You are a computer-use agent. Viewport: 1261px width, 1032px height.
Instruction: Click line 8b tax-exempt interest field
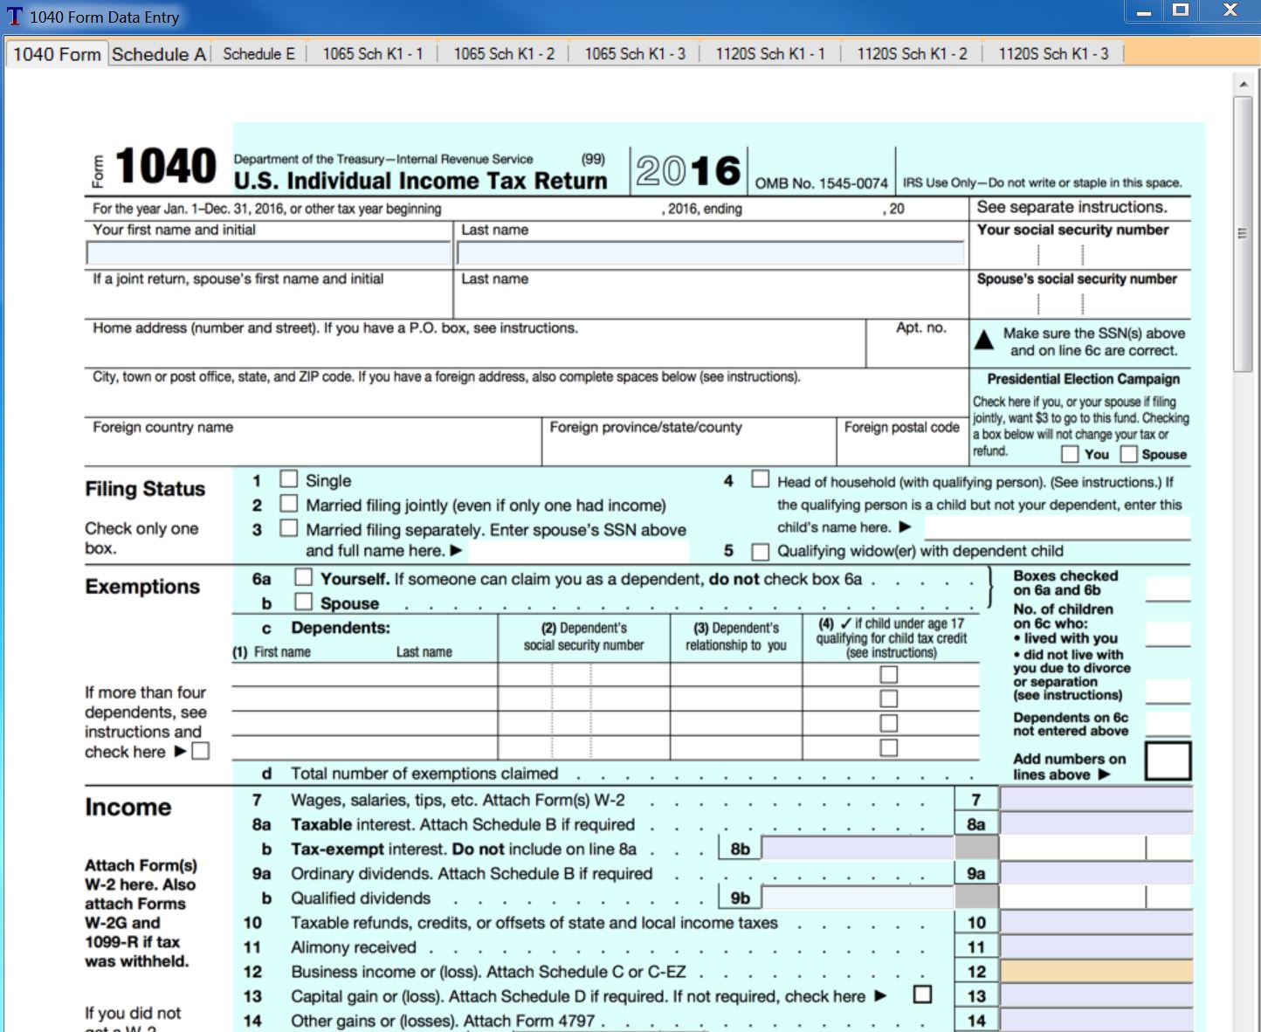[858, 848]
